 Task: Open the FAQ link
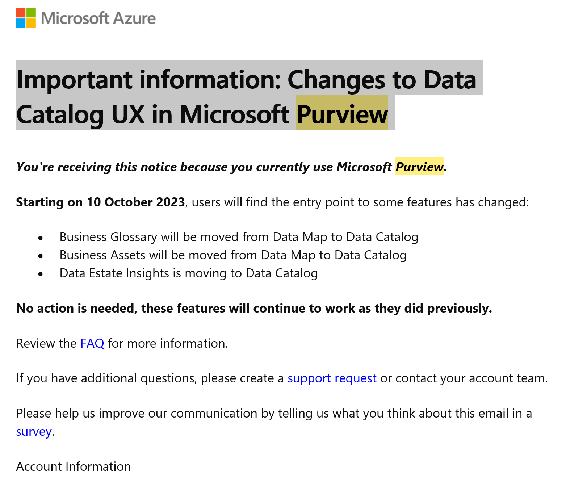click(92, 343)
